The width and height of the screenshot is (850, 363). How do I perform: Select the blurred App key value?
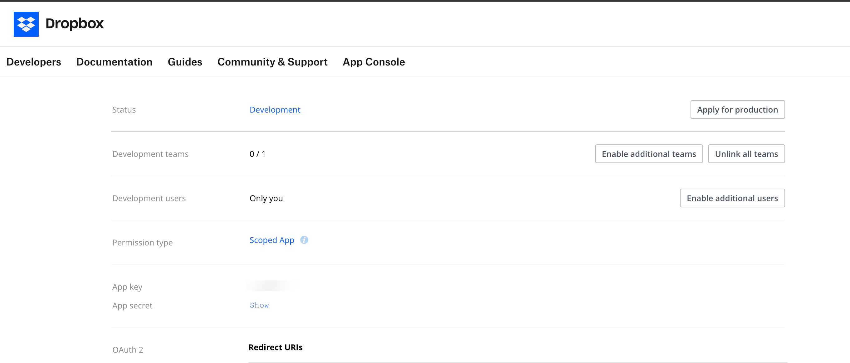click(272, 286)
